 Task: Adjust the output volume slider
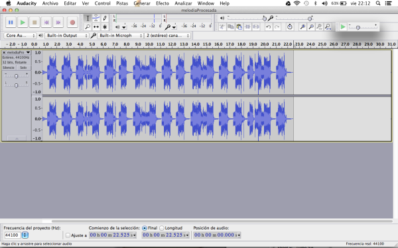(x=246, y=19)
